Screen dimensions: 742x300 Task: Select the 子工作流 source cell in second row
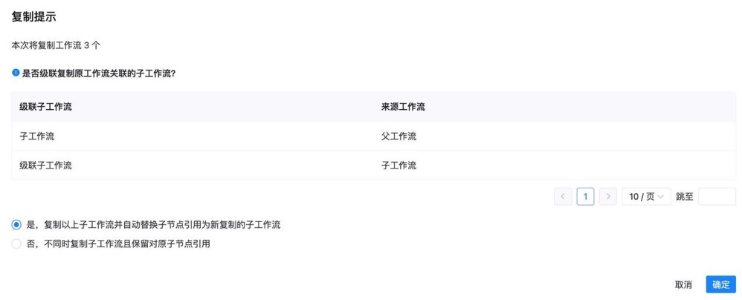point(399,165)
